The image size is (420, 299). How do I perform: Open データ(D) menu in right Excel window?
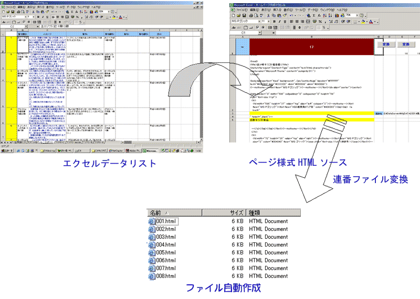pos(313,10)
